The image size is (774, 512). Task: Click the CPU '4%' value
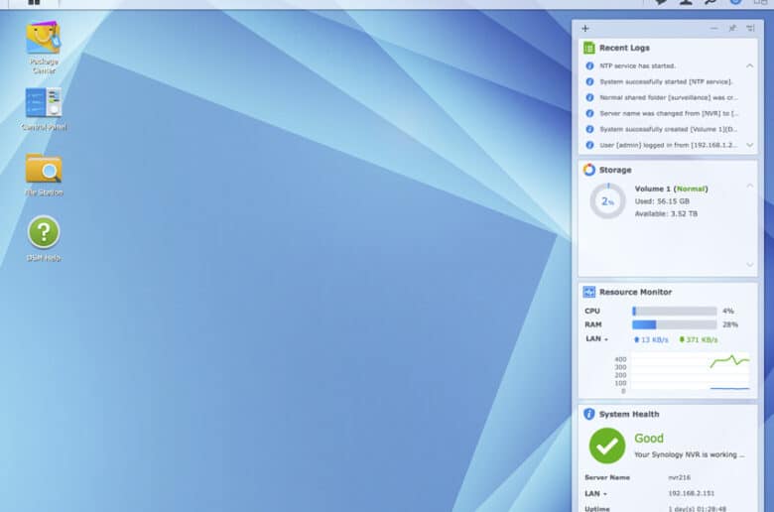click(728, 311)
